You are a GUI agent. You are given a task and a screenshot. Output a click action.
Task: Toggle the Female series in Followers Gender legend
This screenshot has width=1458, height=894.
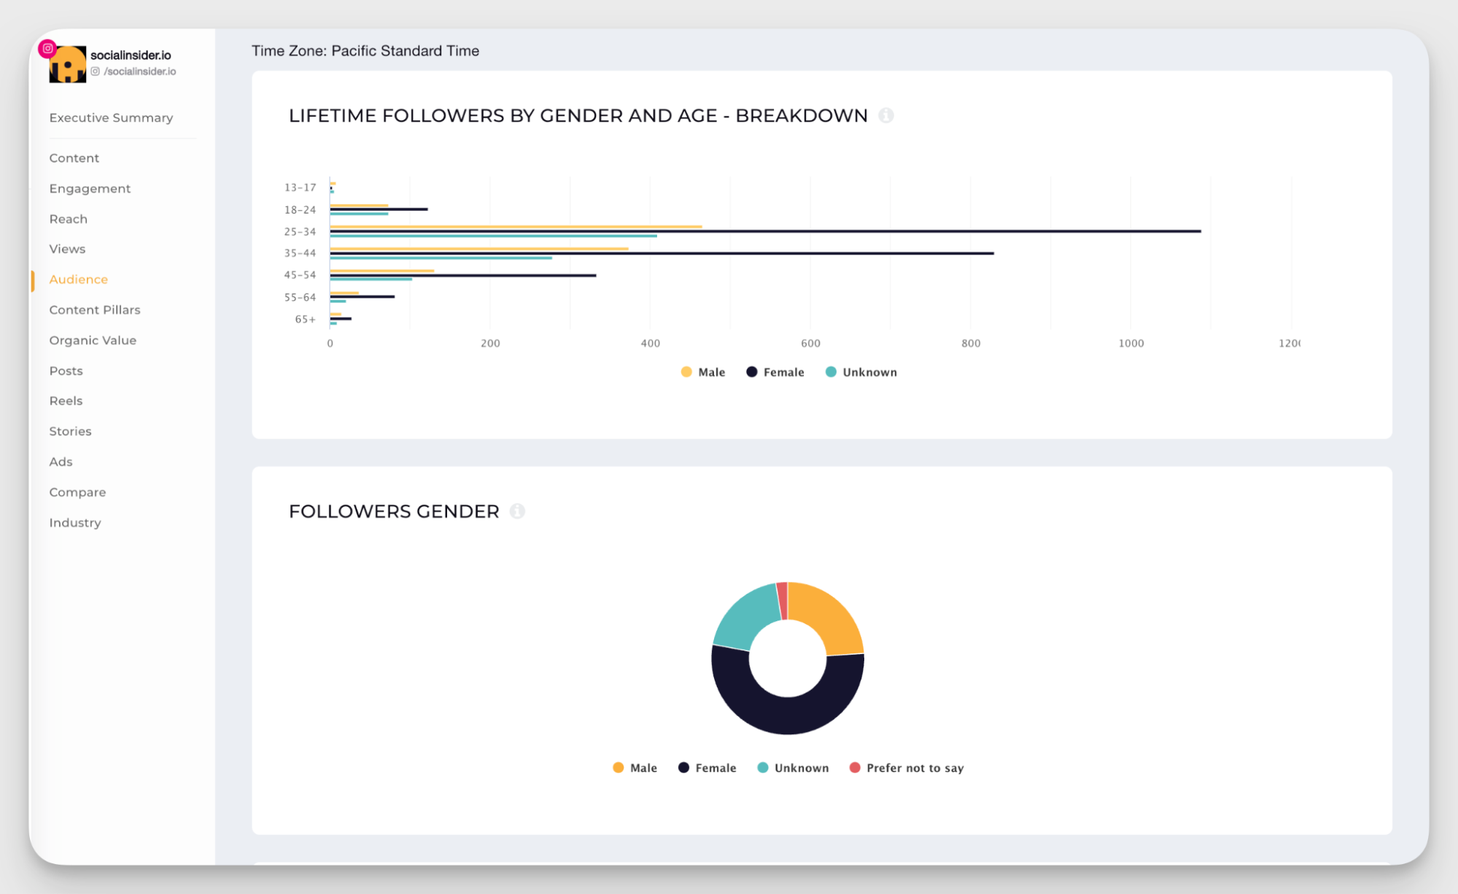pos(683,767)
